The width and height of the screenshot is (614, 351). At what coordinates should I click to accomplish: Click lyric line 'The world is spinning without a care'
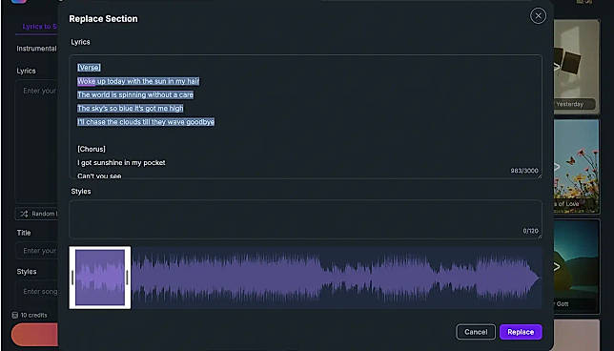pyautogui.click(x=135, y=94)
